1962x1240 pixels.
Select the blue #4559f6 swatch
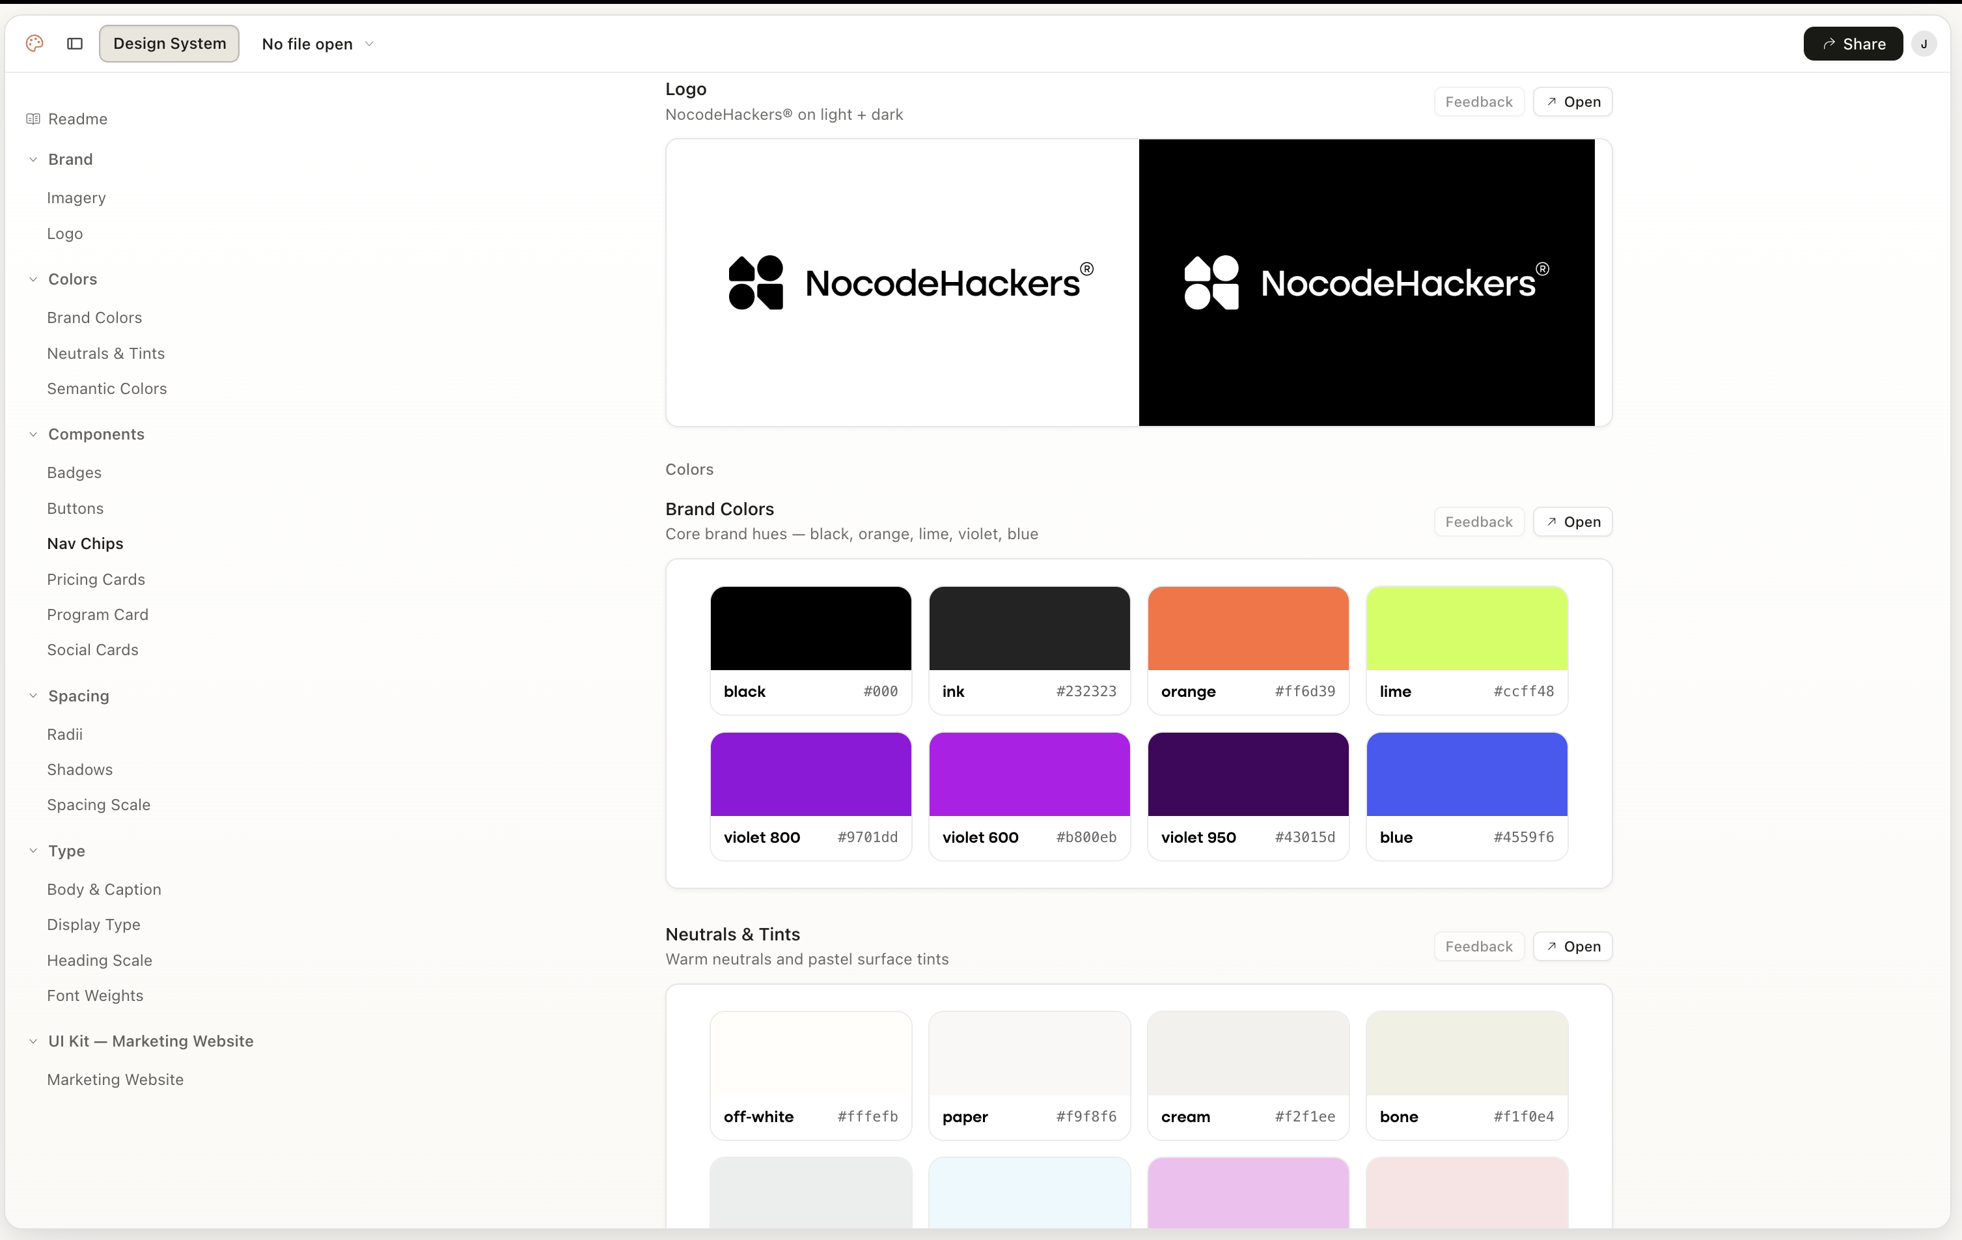click(x=1467, y=796)
